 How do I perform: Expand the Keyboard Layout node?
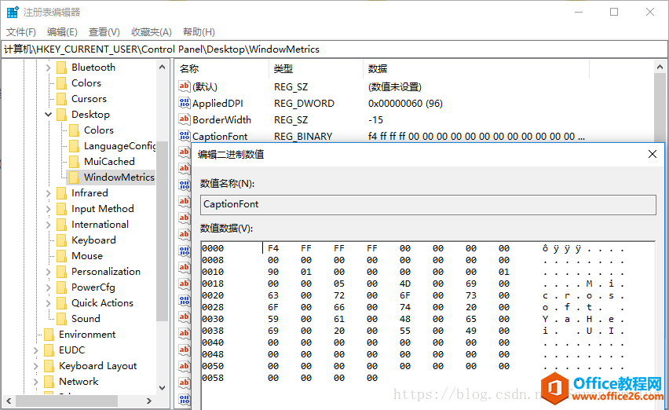[x=36, y=366]
